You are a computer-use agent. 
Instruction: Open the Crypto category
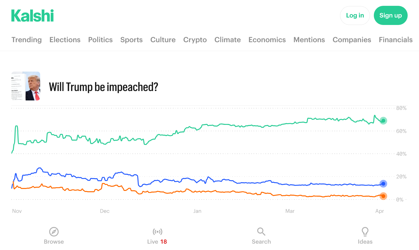[195, 40]
